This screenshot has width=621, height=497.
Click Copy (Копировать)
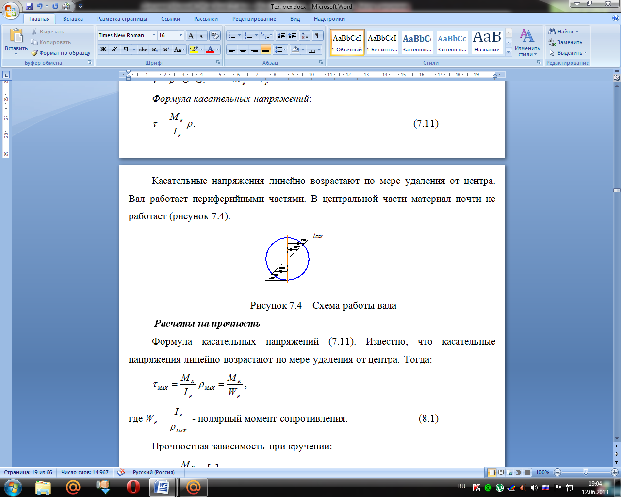click(x=51, y=42)
